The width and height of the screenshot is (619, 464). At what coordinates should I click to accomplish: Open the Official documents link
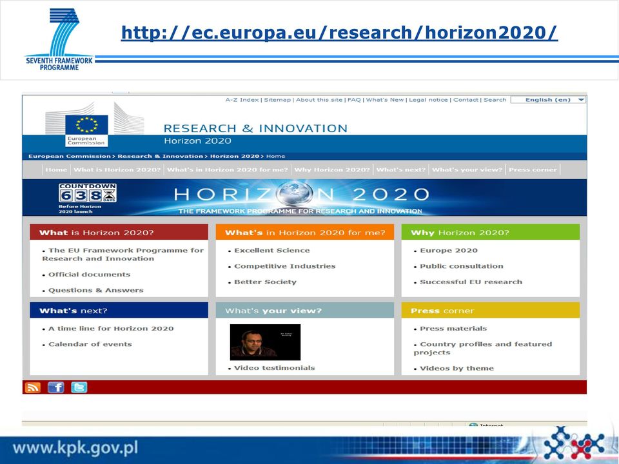coord(89,275)
